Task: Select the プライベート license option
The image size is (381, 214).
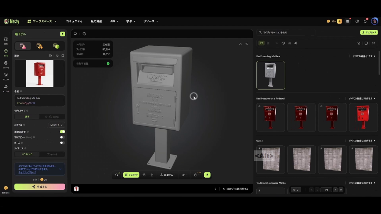Action: point(52,154)
